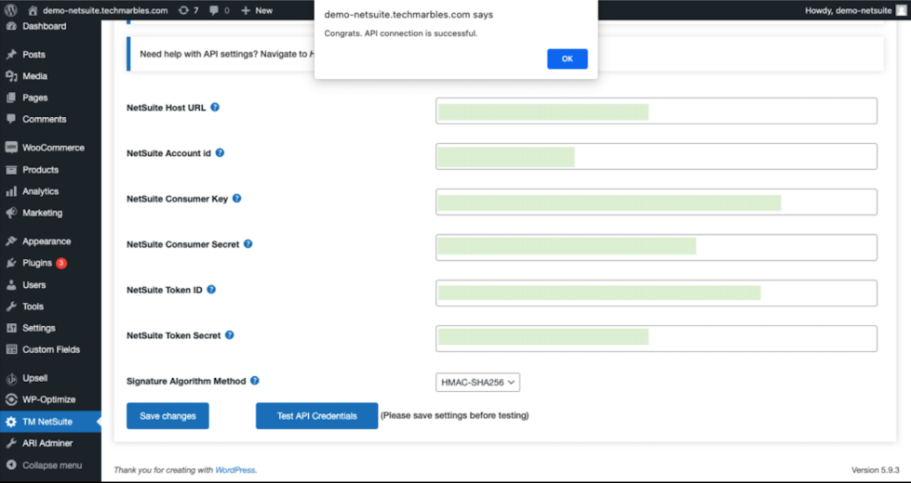Click the Marketing megaphone icon

pos(11,213)
